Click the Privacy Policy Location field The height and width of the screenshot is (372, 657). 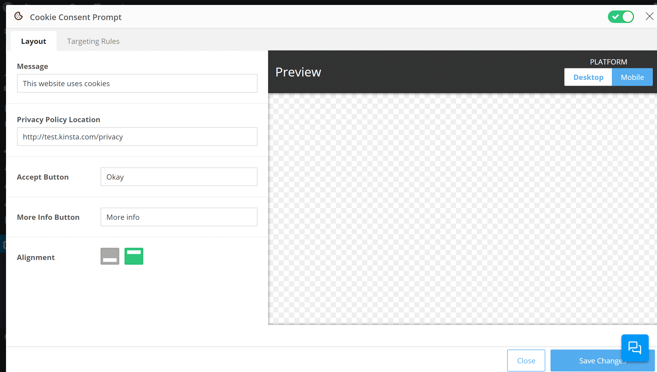137,136
